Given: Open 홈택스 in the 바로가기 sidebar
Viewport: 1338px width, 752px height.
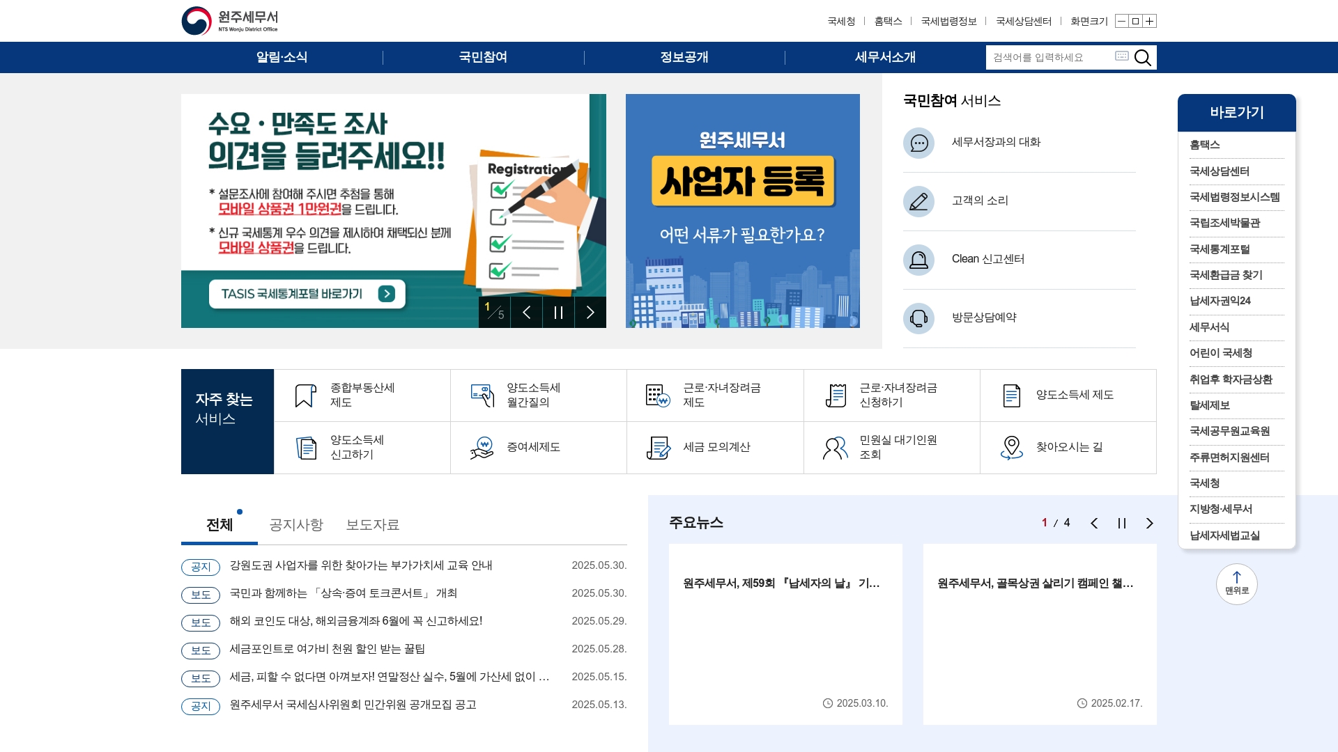Looking at the screenshot, I should 1237,145.
